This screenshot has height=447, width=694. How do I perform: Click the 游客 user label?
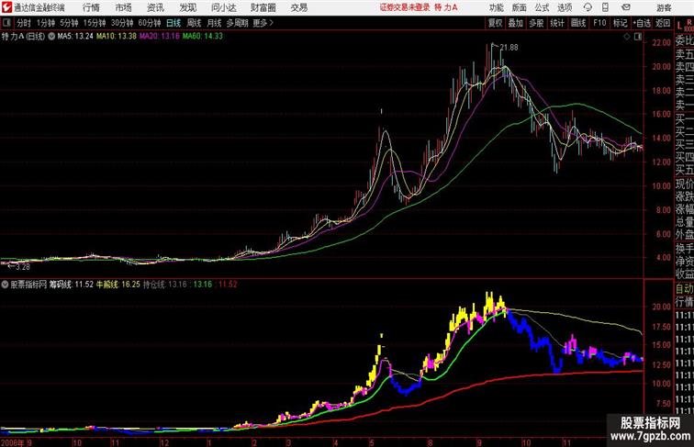pyautogui.click(x=664, y=7)
